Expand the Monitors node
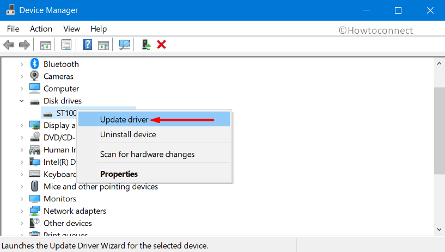 (22, 199)
